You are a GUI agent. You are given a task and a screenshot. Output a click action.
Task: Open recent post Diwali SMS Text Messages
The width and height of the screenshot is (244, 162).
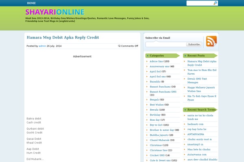pyautogui.click(x=197, y=81)
